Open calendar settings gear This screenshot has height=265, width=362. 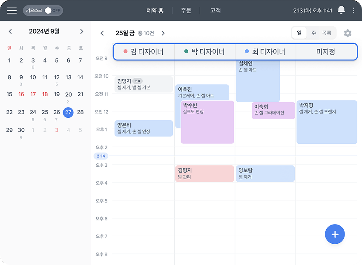pyautogui.click(x=348, y=33)
